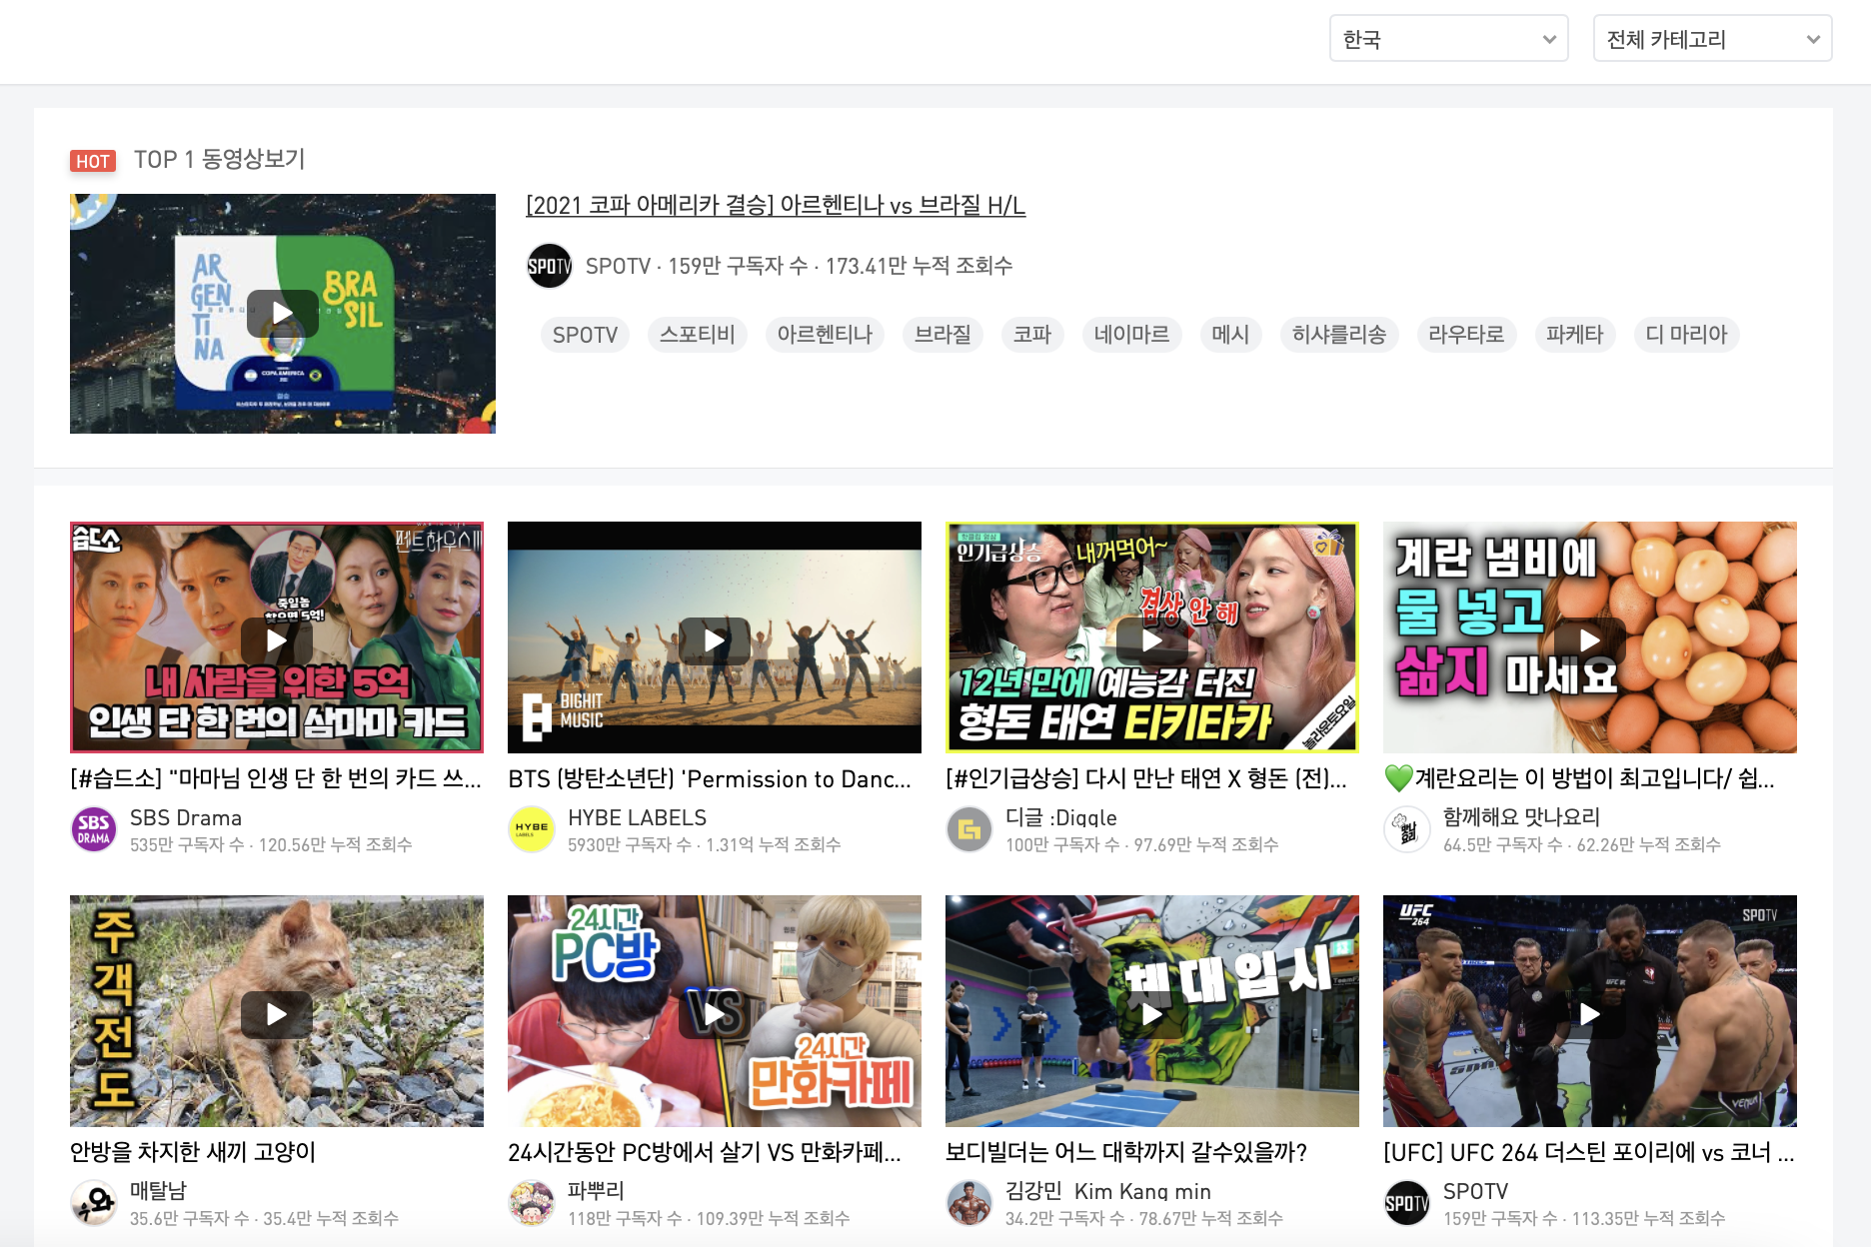Viewport: 1871px width, 1247px height.
Task: Open the 김강민 Kim Kang min channel name
Action: (1108, 1191)
